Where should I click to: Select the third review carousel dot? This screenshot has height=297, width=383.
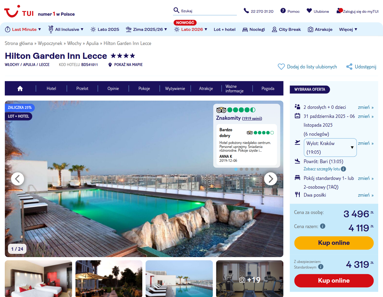tap(247, 169)
